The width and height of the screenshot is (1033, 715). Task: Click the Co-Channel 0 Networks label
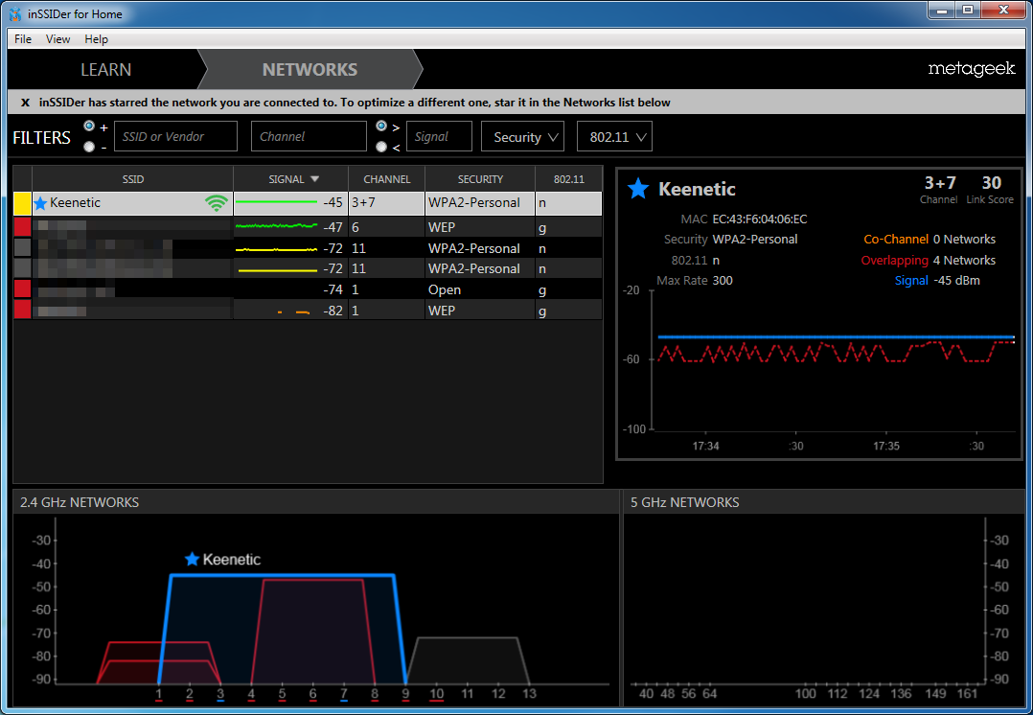[930, 240]
